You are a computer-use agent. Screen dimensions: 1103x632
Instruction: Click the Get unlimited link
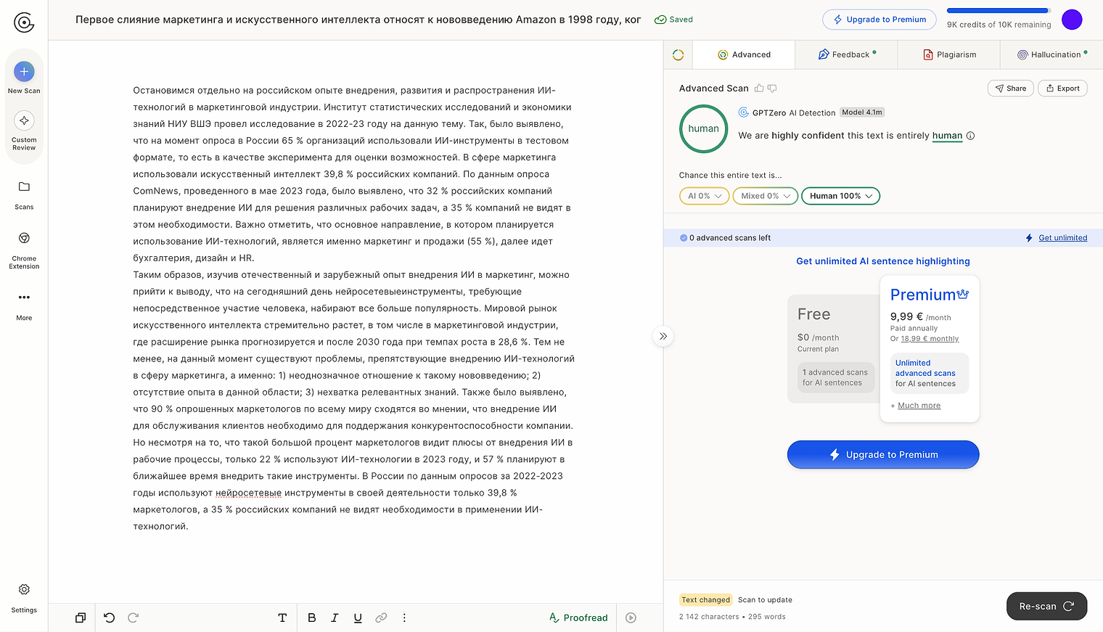pyautogui.click(x=1063, y=238)
